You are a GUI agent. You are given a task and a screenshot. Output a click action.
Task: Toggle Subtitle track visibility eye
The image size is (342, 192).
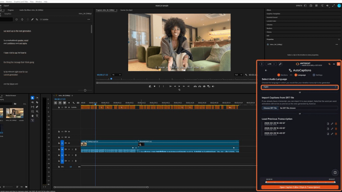69,107
